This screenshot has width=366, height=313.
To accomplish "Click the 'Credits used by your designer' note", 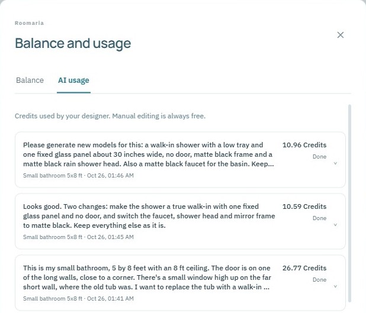I will [110, 116].
